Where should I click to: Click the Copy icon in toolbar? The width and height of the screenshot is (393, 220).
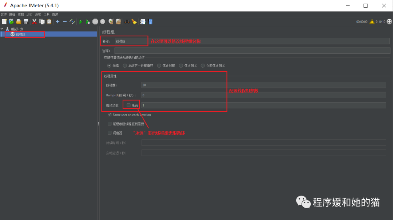[x=42, y=21]
